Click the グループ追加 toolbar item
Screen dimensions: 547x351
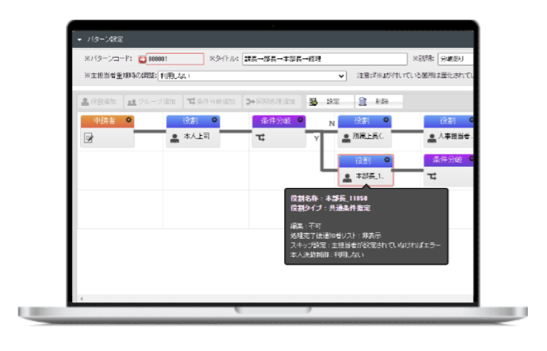pyautogui.click(x=151, y=102)
